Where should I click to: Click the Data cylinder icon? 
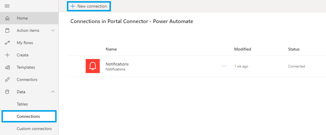click(7, 92)
